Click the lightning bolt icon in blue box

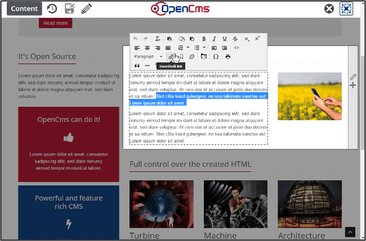click(x=69, y=225)
